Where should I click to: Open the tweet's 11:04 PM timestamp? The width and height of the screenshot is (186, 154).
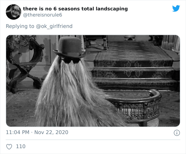18,132
